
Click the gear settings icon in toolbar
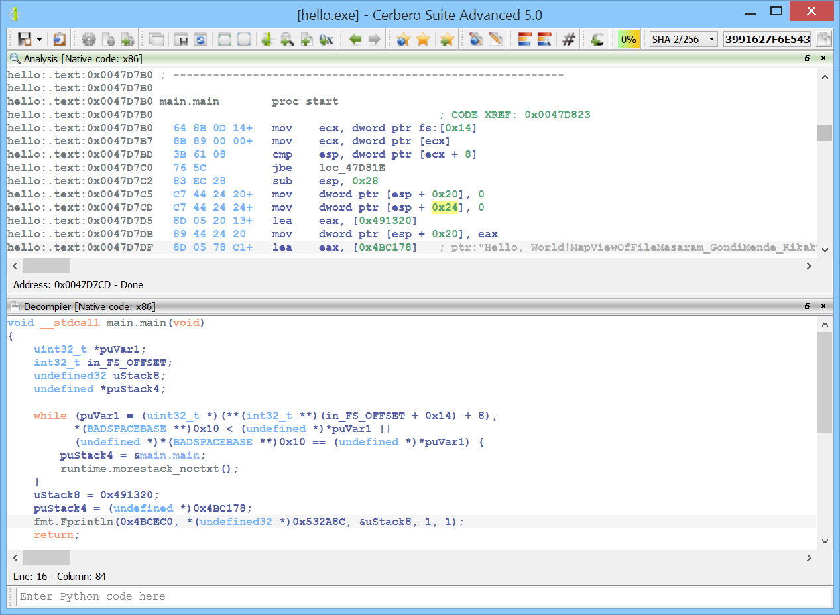point(88,39)
